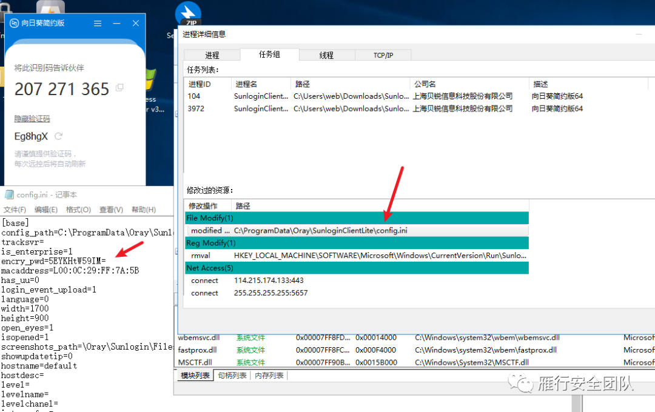Open Notepad 格式(O) menu
Screen dimensions: 655x412
(78, 210)
